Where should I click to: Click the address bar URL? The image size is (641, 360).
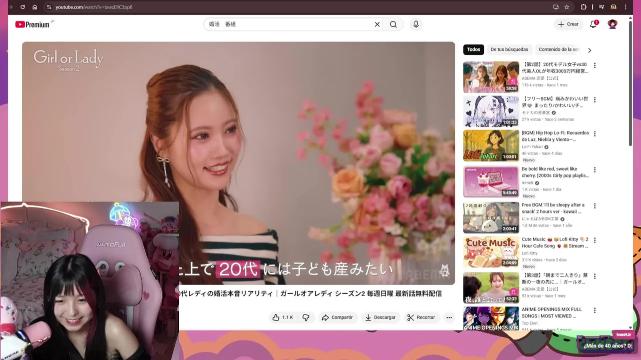click(x=94, y=7)
